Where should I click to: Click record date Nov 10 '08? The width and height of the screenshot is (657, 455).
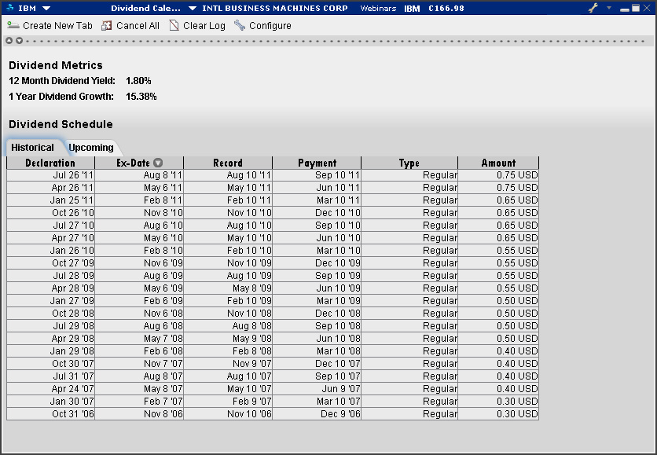point(228,314)
